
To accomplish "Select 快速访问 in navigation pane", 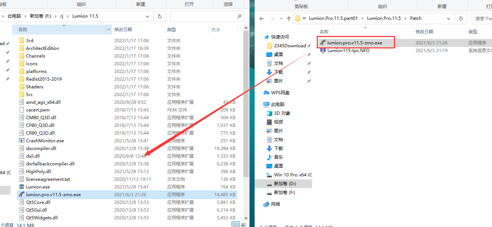I will 280,37.
